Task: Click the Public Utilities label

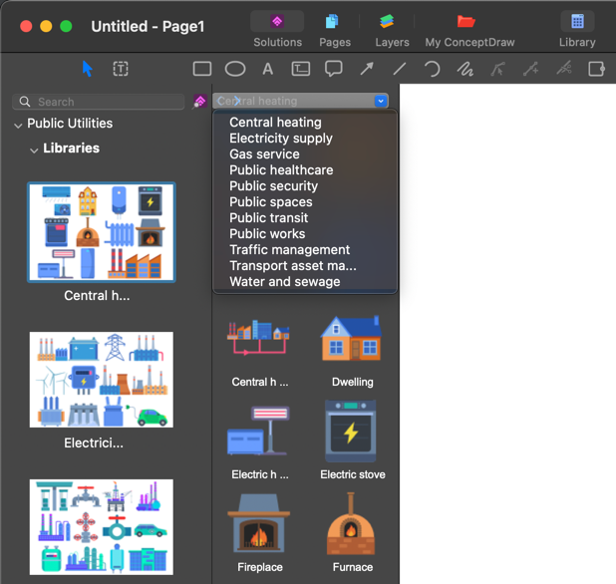Action: (70, 124)
